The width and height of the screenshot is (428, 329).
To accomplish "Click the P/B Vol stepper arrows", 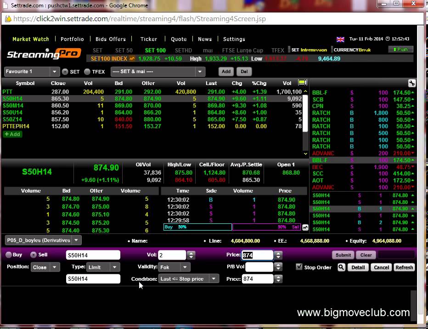I will [x=278, y=267].
